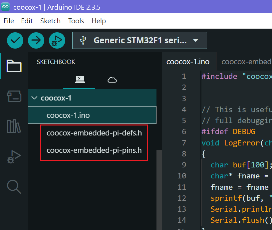Open the Generic STM32F1 board selector dropdown
The width and height of the screenshot is (272, 230).
140,41
